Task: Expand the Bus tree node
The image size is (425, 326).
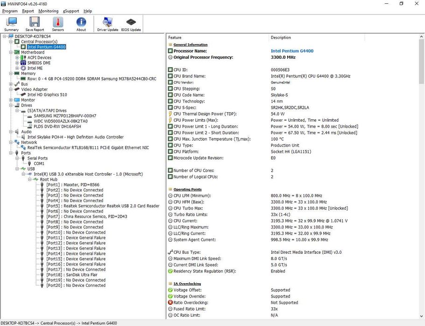Action: pyautogui.click(x=11, y=84)
